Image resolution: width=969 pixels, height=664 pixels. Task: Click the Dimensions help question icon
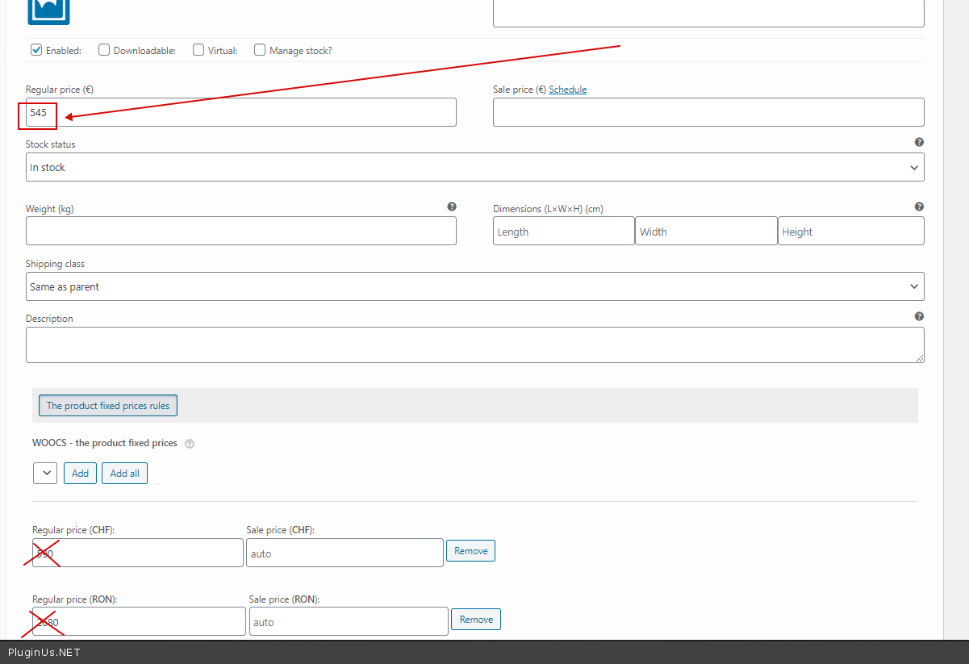(x=919, y=207)
